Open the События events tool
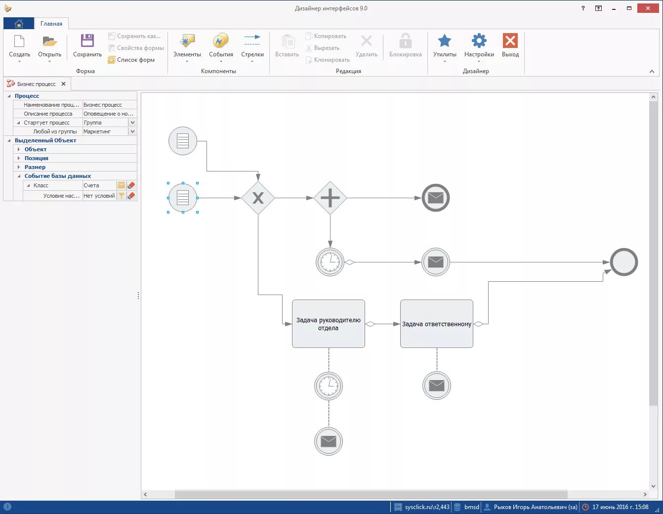This screenshot has height=514, width=663. click(x=220, y=47)
